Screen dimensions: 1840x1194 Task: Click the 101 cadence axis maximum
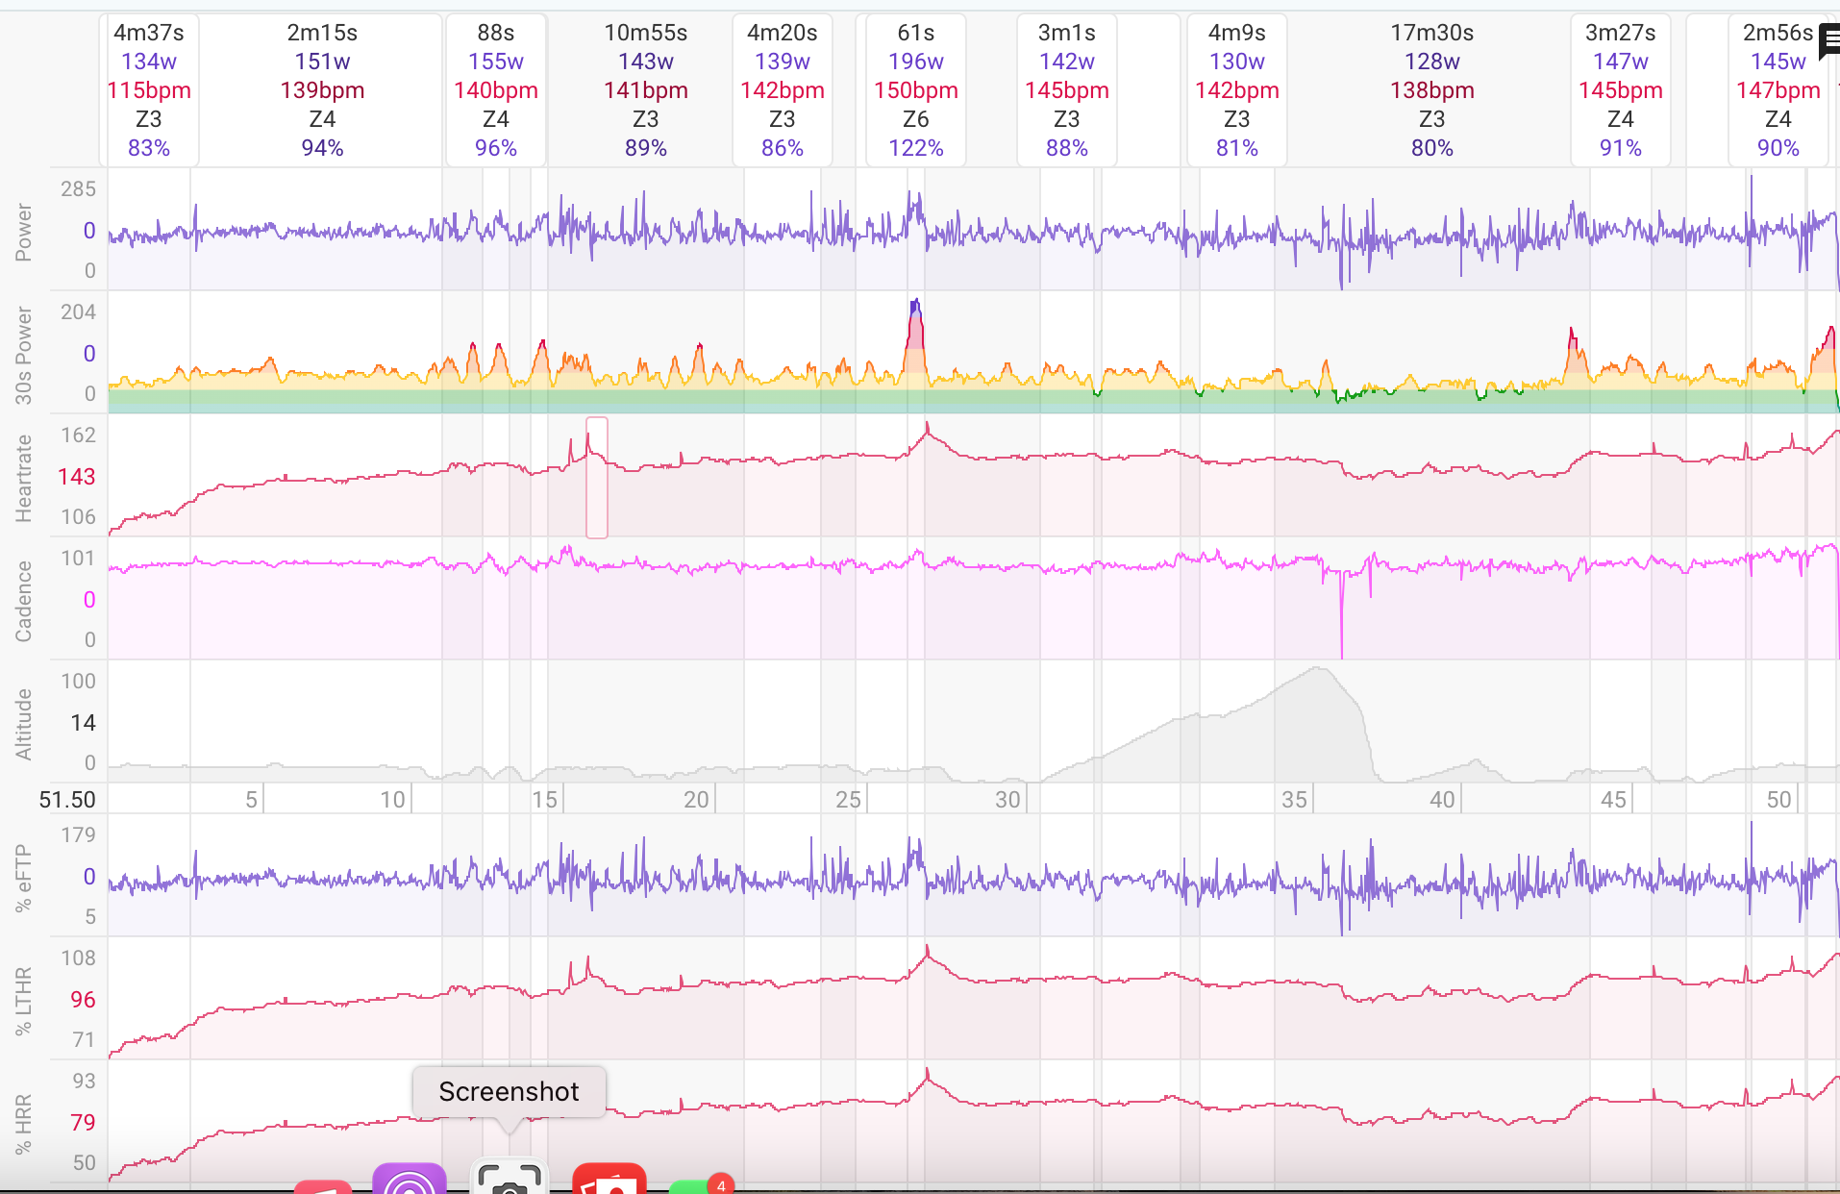click(78, 559)
